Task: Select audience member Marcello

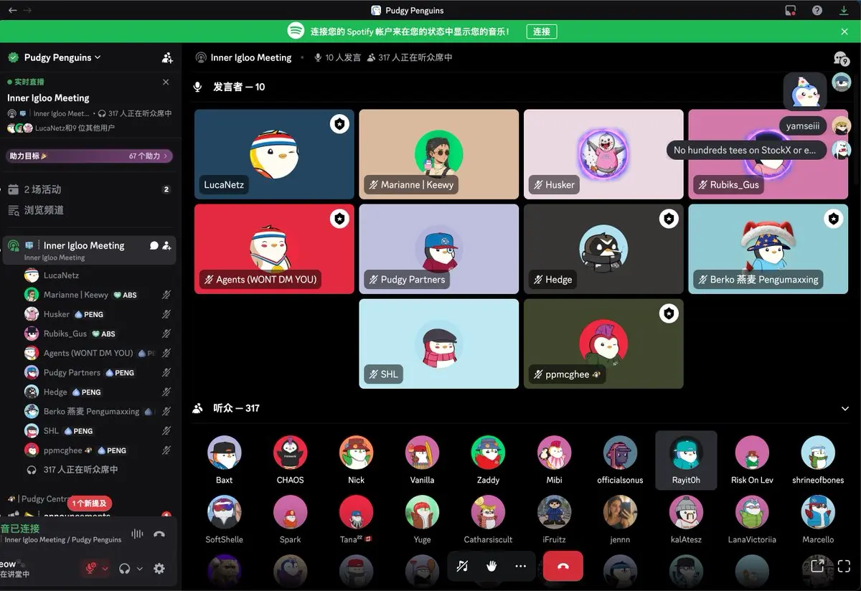Action: tap(818, 520)
